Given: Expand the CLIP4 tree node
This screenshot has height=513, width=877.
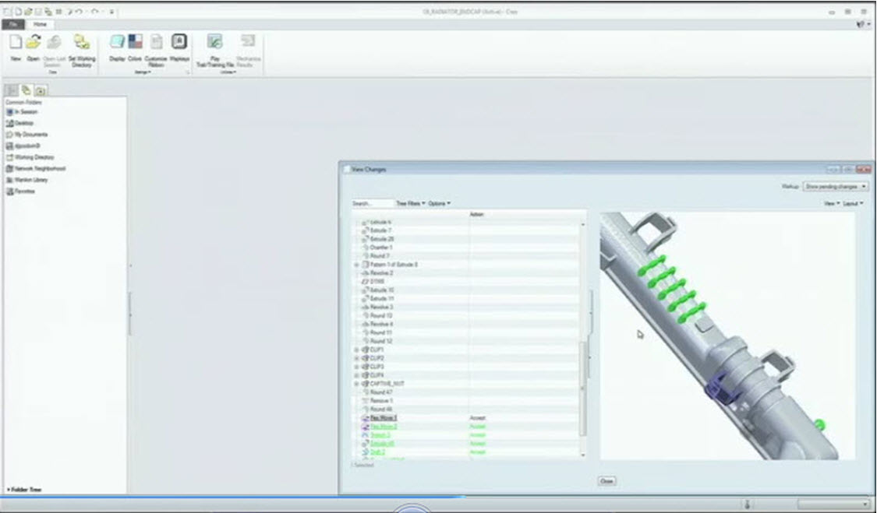Looking at the screenshot, I should click(x=356, y=375).
